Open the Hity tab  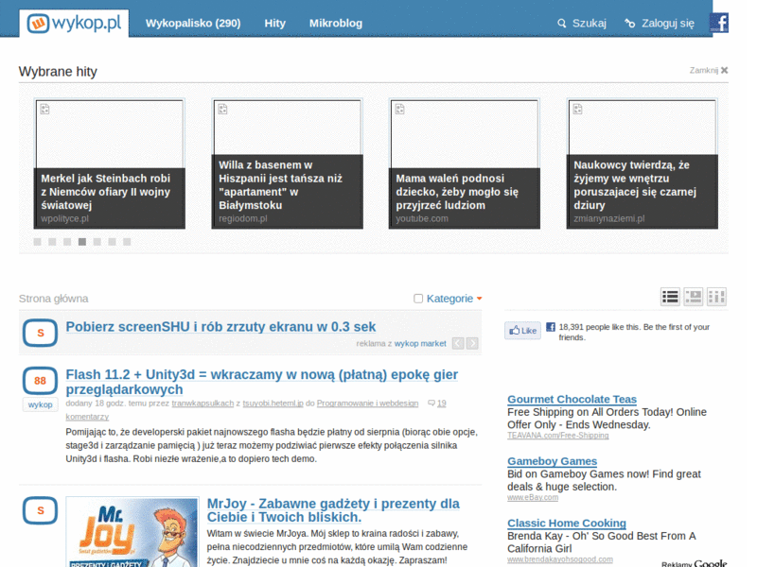click(x=274, y=23)
